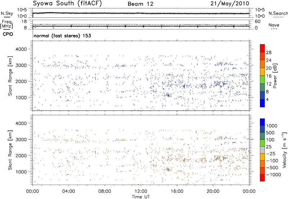Image resolution: width=288 pixels, height=199 pixels.
Task: Click the "1000" tick of the Velocity panel
Action: [21, 172]
